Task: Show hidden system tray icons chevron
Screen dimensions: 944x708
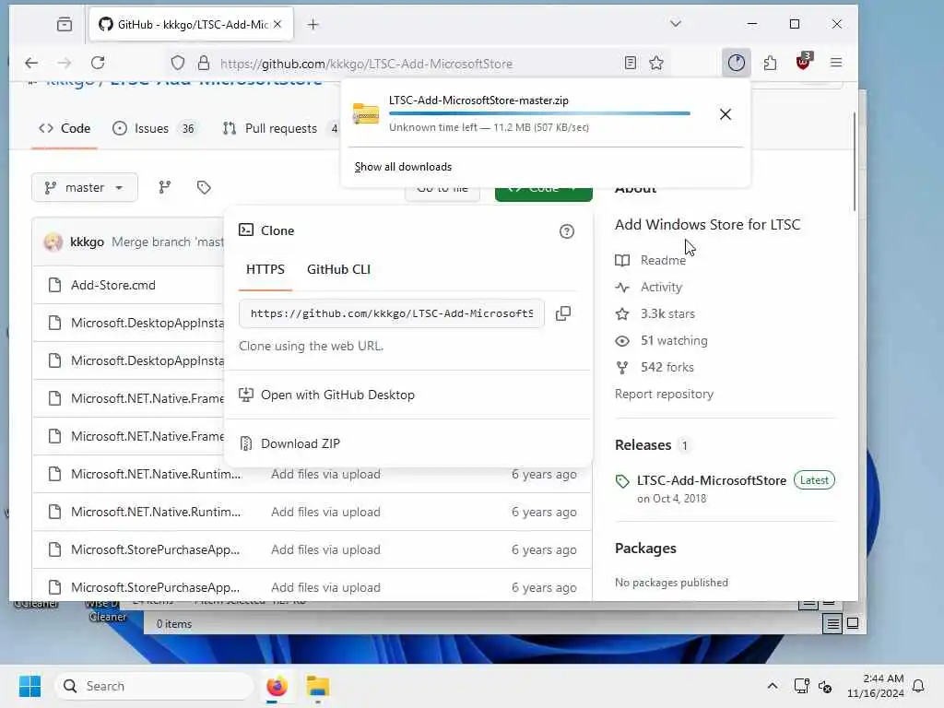Action: pos(772,686)
